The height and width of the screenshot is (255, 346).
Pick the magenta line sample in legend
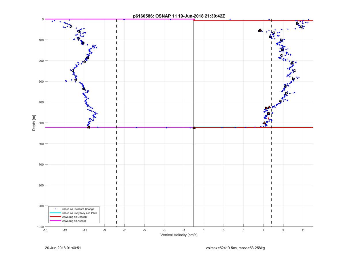click(x=55, y=221)
